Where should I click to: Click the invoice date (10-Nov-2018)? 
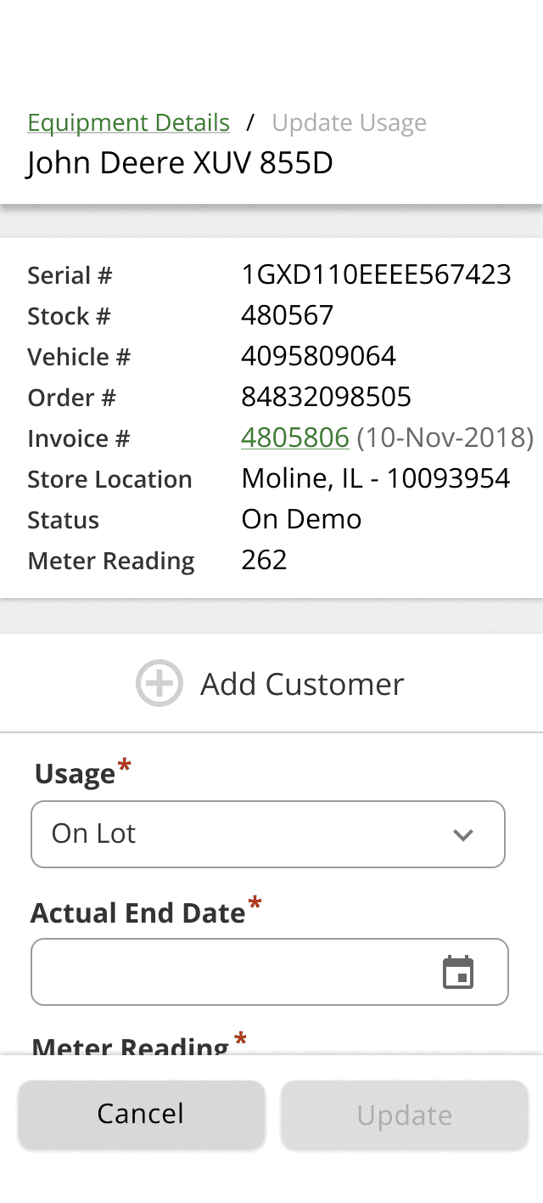[x=445, y=438]
